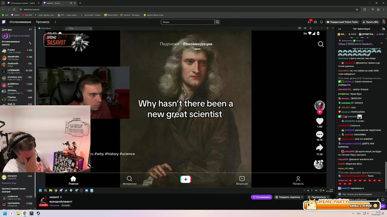Open TikTok search magnifier in stream
This screenshot has height=217, width=387.
coord(321,44)
